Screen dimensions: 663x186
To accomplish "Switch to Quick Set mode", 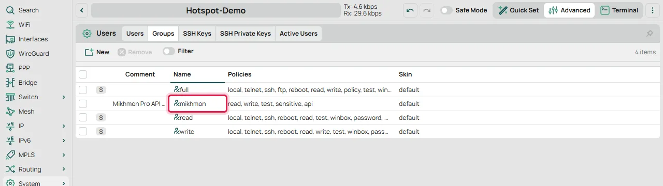I will point(518,10).
